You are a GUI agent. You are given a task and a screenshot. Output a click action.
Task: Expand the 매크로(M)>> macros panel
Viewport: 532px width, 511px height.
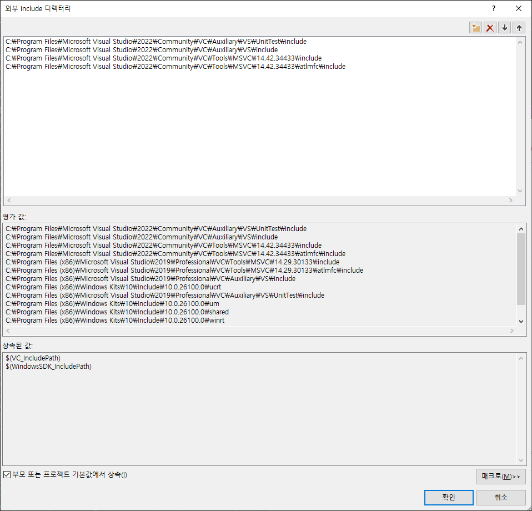point(501,477)
